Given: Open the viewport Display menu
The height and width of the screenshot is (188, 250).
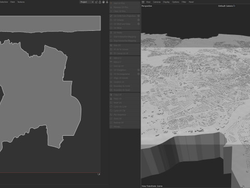Looking at the screenshot, I should click(x=166, y=2).
